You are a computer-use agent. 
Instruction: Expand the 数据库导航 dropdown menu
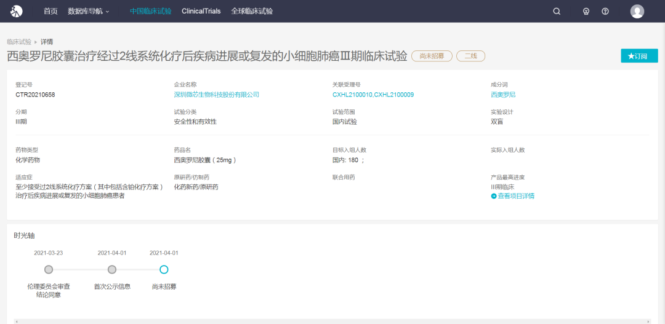coord(89,12)
